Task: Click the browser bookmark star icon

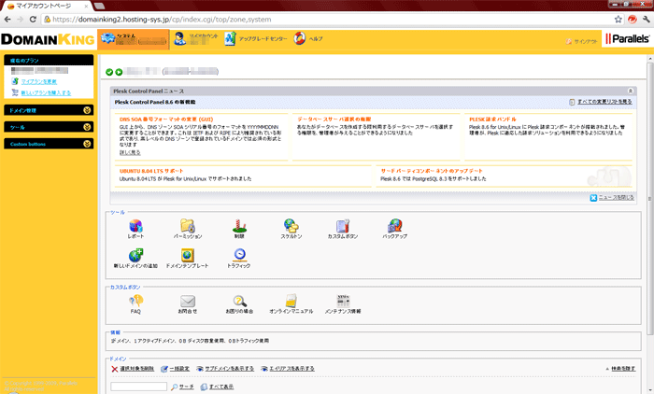Action: point(618,20)
